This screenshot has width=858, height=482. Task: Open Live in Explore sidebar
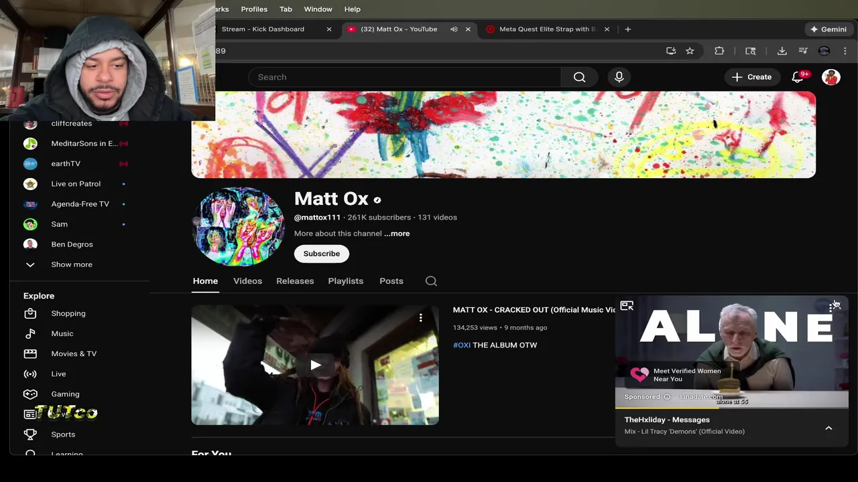click(58, 374)
